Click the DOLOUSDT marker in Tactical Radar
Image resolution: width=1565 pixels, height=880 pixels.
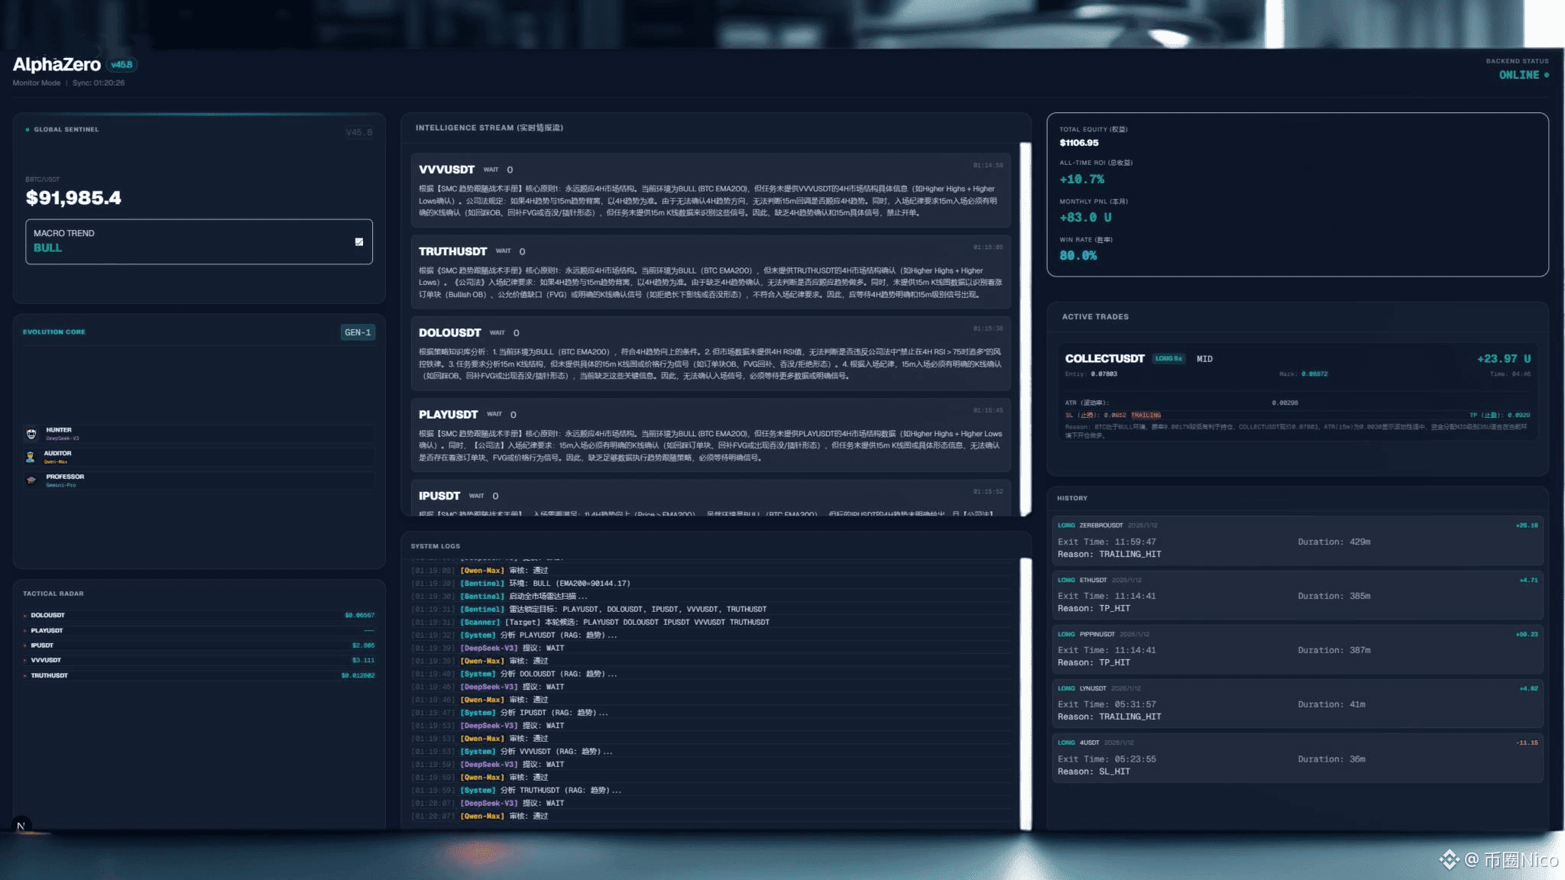pos(25,616)
